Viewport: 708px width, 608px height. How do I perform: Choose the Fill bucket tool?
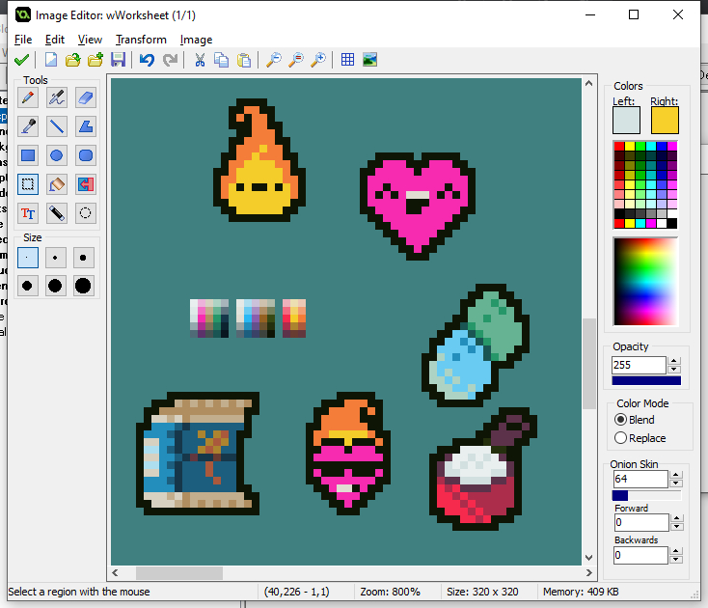(x=57, y=183)
